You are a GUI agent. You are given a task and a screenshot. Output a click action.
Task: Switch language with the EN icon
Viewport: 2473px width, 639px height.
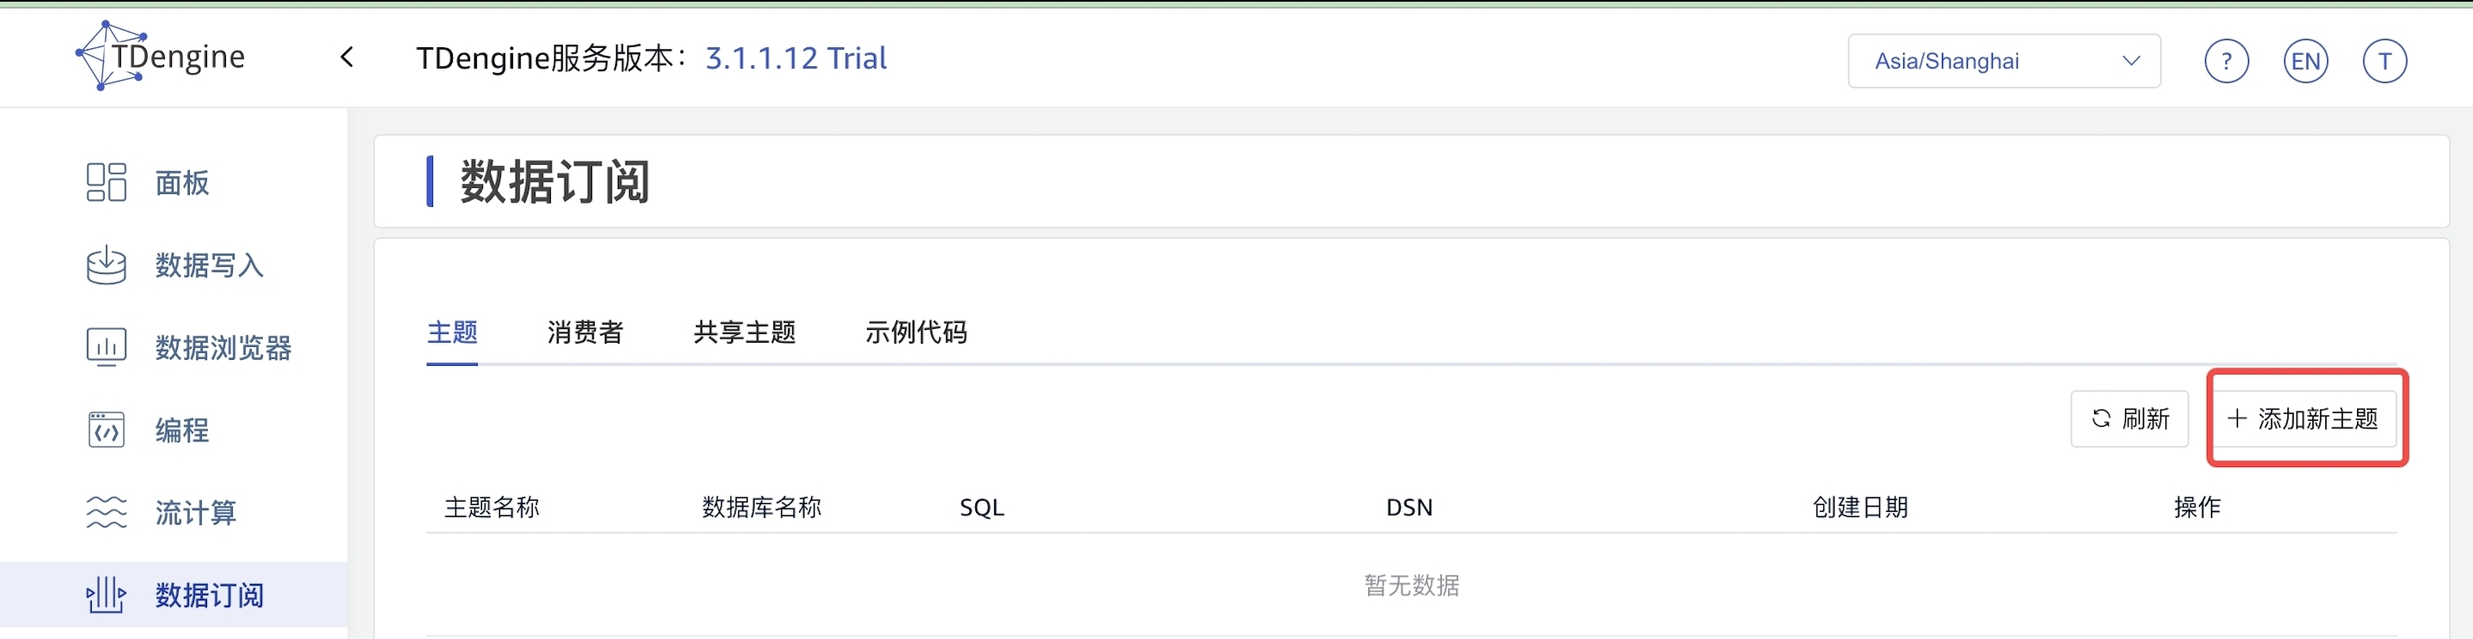click(x=2304, y=61)
